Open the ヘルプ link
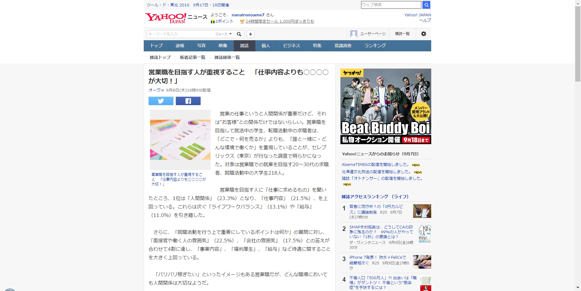 click(425, 20)
